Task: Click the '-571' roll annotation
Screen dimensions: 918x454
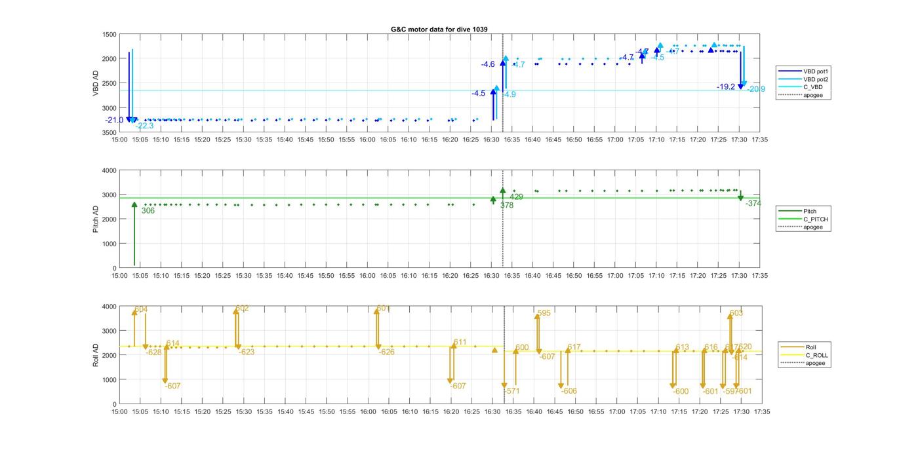Action: click(x=511, y=391)
